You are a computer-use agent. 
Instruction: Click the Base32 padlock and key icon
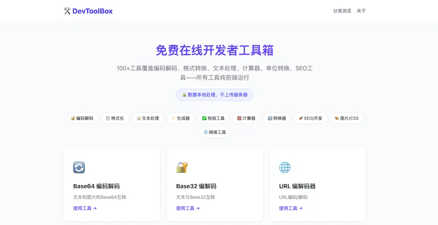(x=182, y=167)
